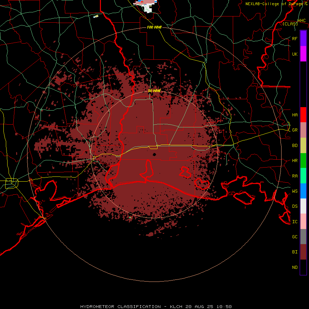Click the HR green legend swatch
Screen dimensions: 309x309
(x=303, y=161)
